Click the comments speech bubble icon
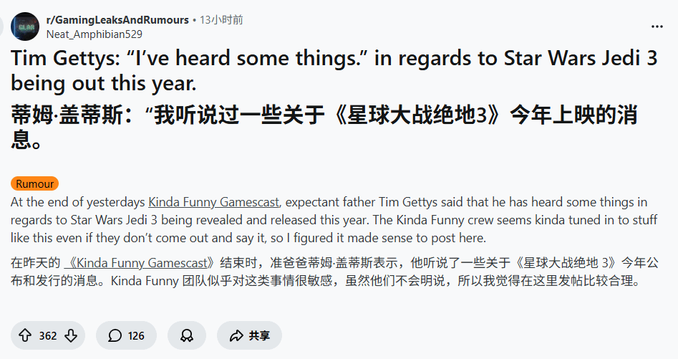The image size is (678, 359). coord(115,335)
